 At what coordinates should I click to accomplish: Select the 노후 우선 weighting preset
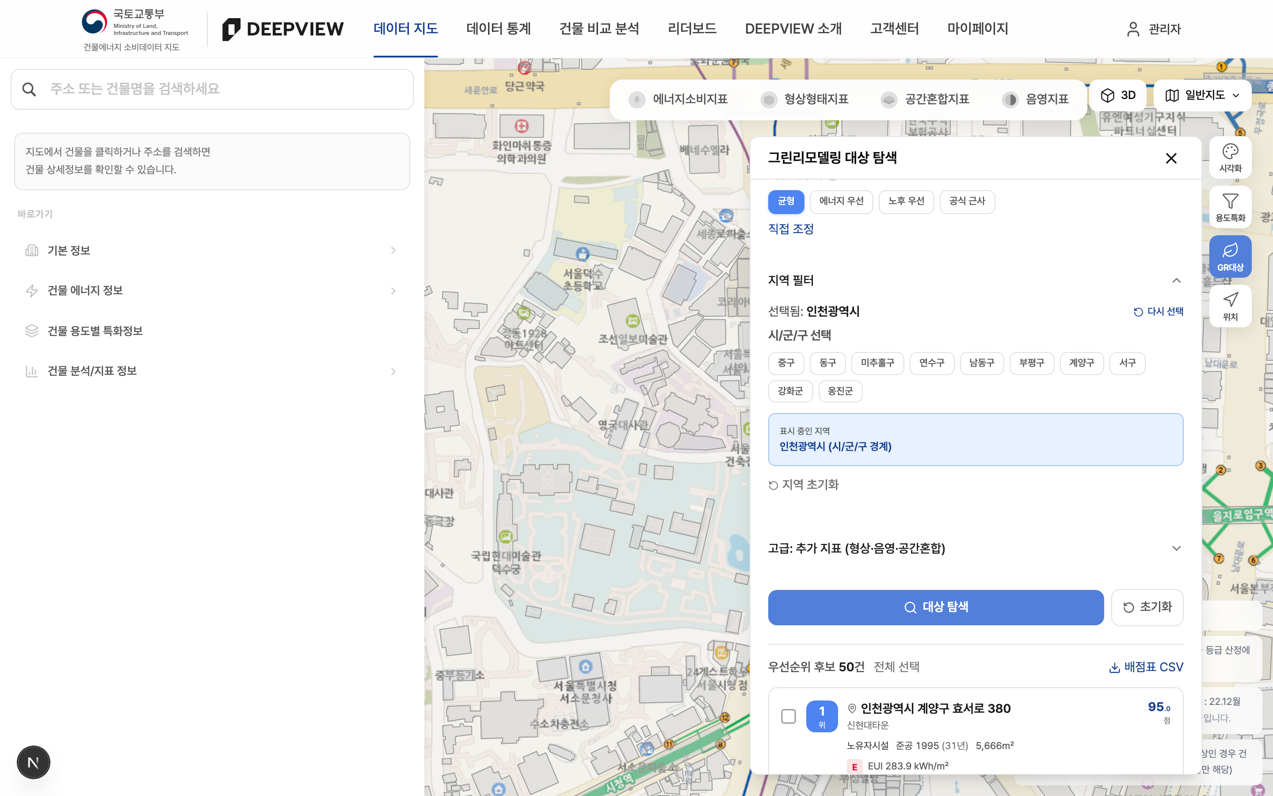(906, 202)
